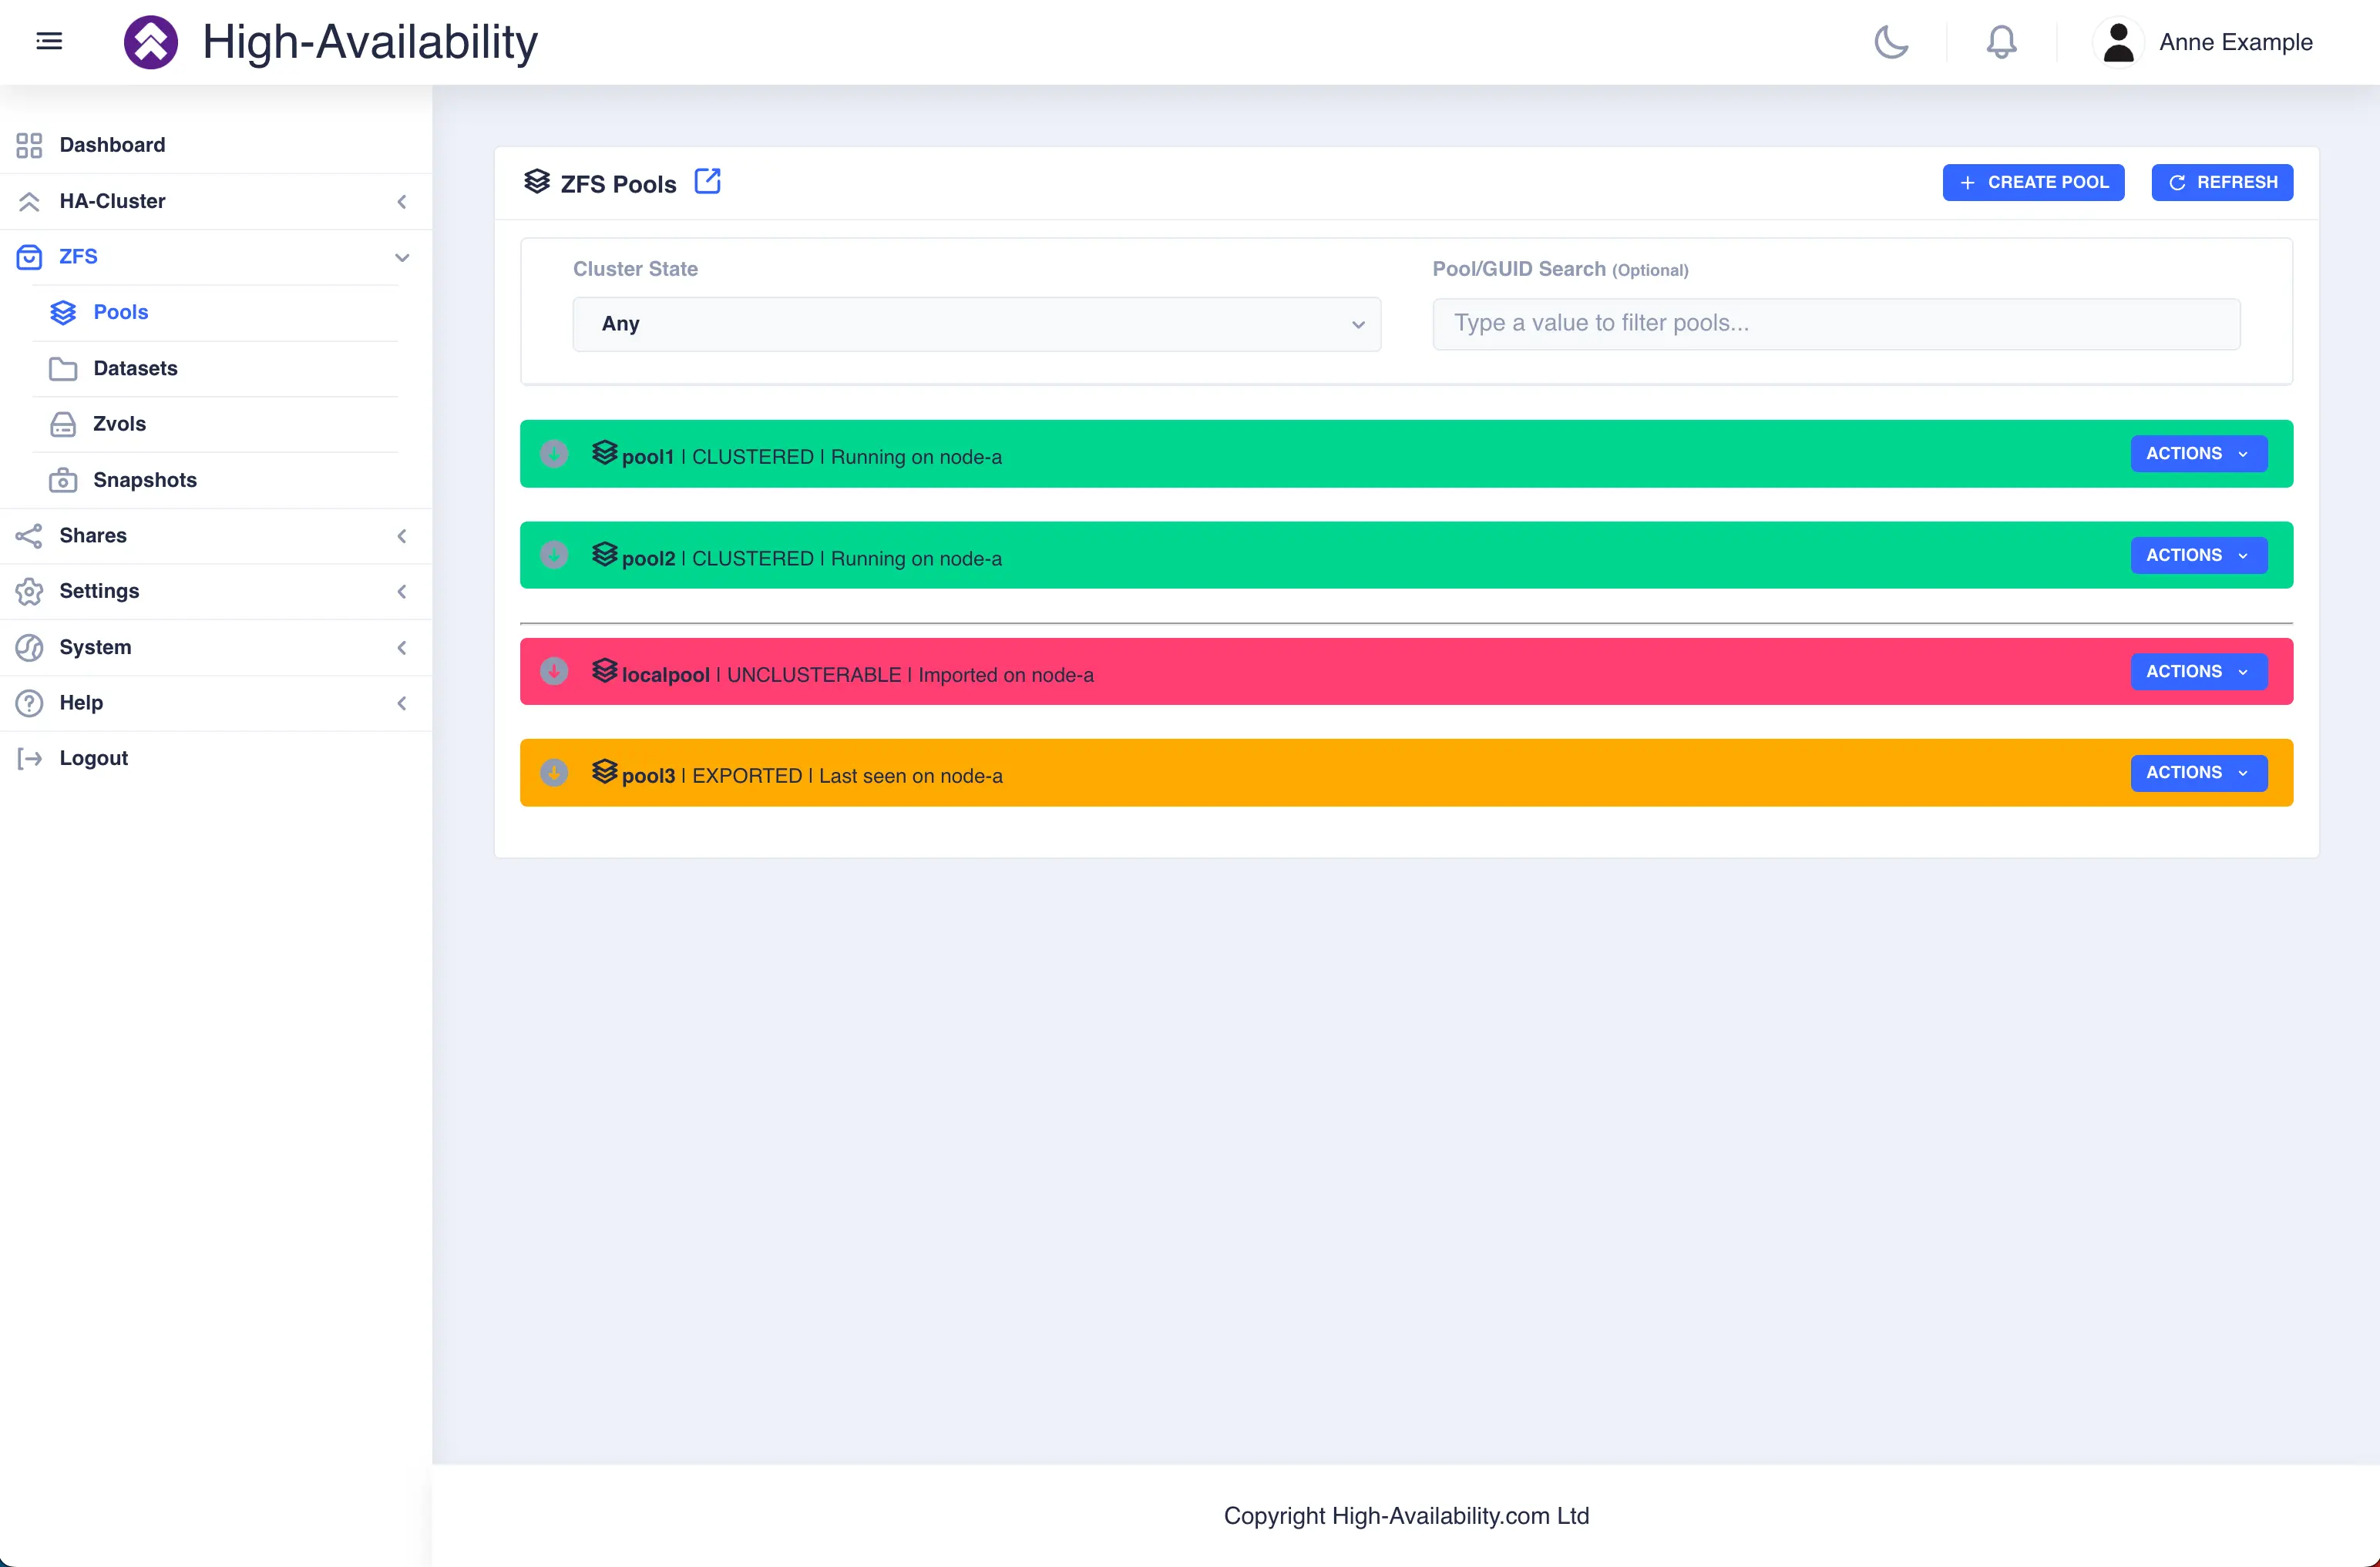This screenshot has height=1567, width=2380.
Task: Click Dashboard grid icon in sidebar
Action: point(29,145)
